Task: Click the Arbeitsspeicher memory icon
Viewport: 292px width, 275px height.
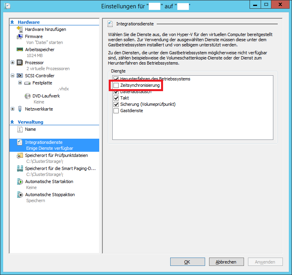Action: coord(20,50)
